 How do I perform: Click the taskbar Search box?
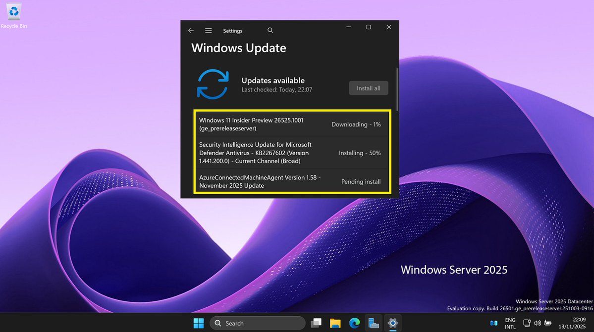click(258, 323)
